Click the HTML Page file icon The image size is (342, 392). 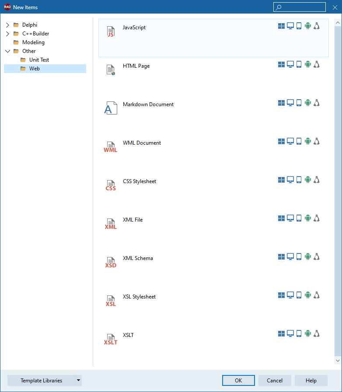111,70
